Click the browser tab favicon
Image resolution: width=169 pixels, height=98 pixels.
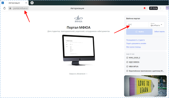[x=3, y=3]
